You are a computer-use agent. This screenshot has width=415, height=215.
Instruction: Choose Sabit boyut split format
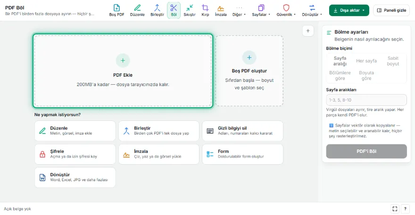point(393,61)
